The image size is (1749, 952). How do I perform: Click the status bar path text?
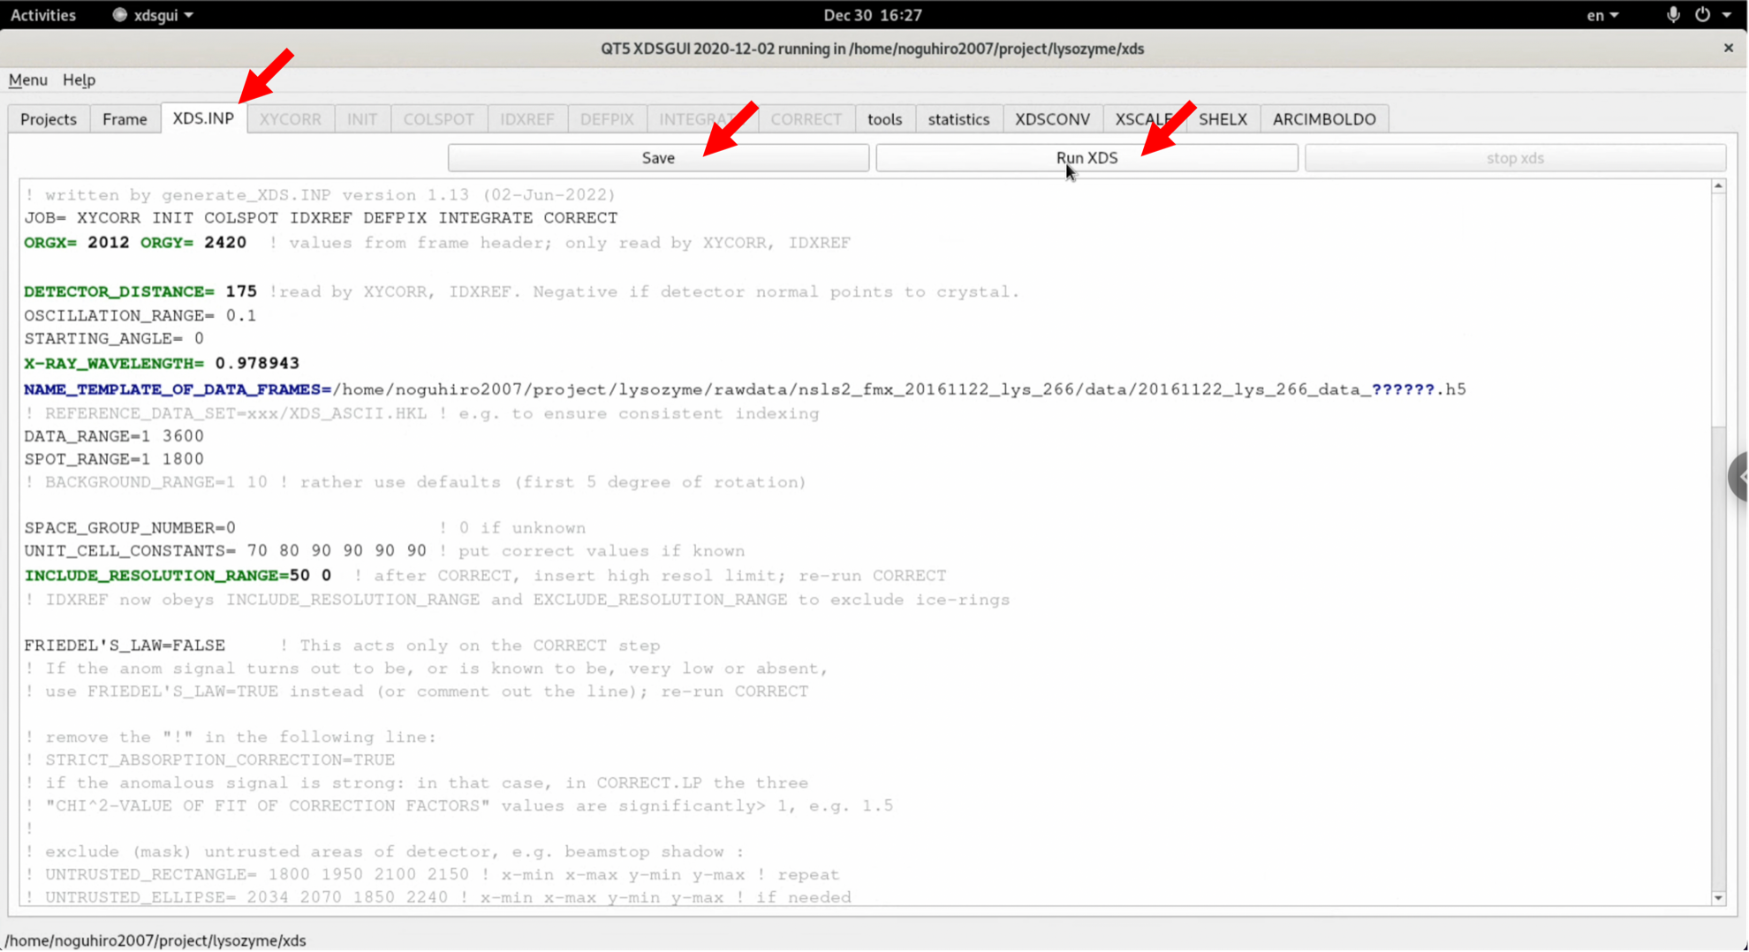point(155,941)
